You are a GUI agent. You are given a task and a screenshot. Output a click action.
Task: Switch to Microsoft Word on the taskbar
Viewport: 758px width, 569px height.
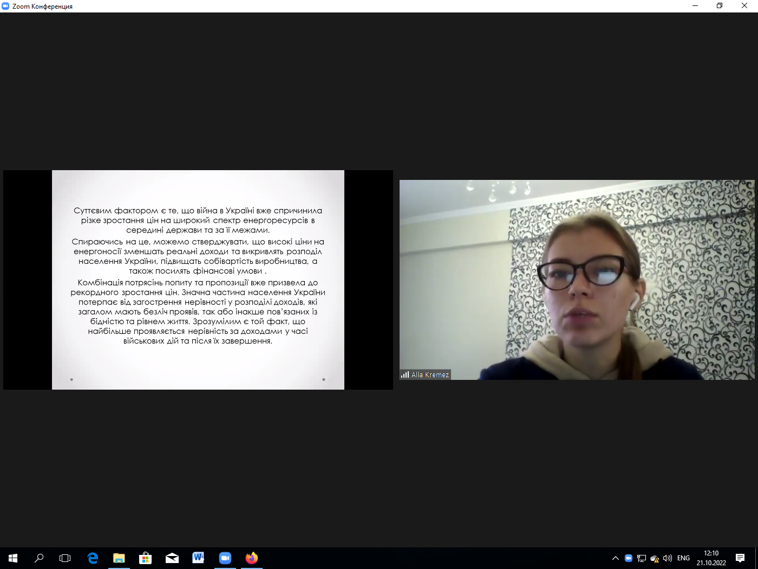(x=199, y=558)
